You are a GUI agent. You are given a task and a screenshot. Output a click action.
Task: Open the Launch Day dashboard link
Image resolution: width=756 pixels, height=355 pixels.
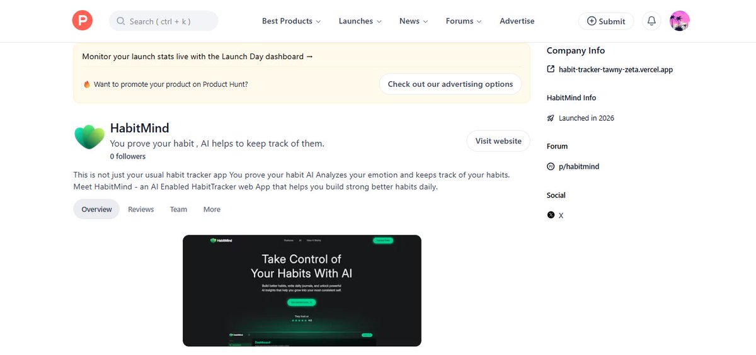197,57
